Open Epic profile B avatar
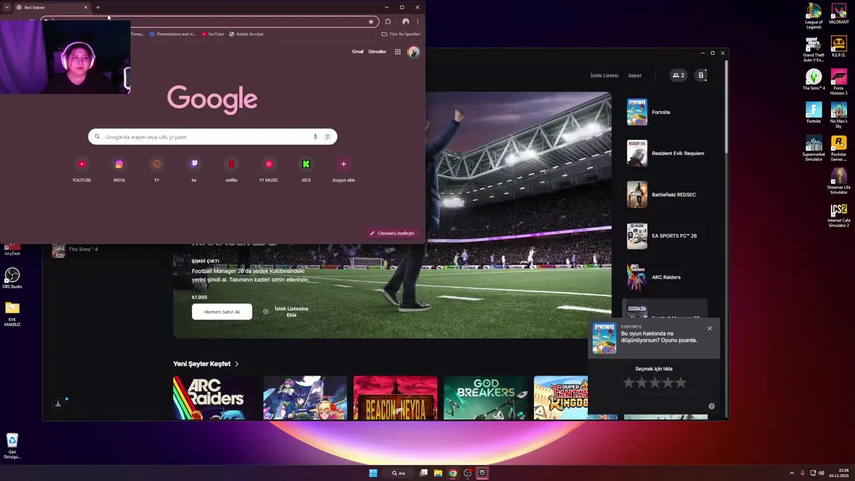The height and width of the screenshot is (481, 855). coord(701,75)
